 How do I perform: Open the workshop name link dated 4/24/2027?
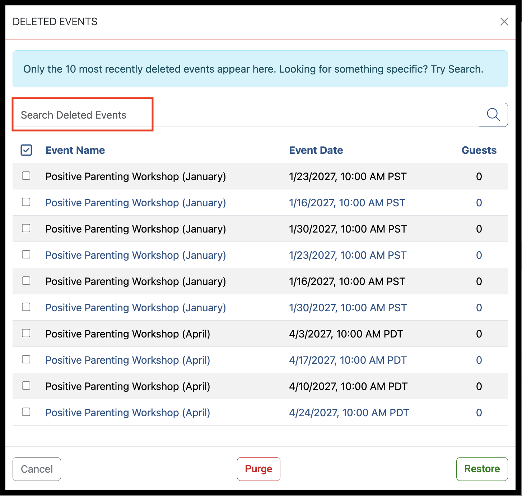click(x=128, y=413)
